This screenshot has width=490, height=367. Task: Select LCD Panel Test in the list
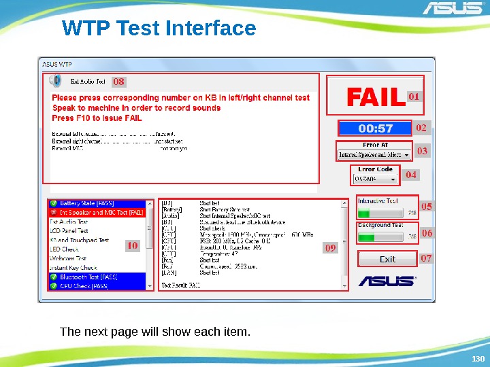[97, 231]
